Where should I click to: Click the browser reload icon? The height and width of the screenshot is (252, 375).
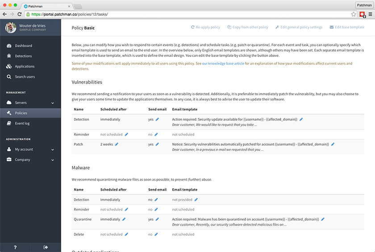(x=19, y=14)
